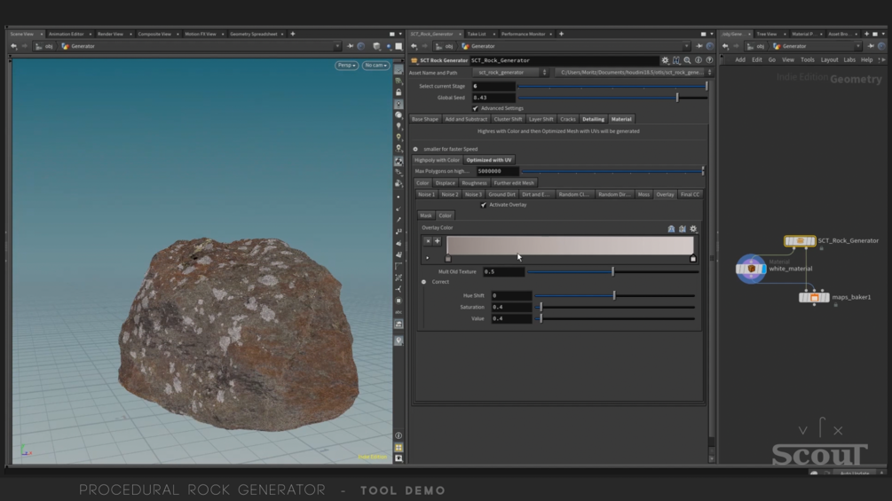Add ramp point with the plus button
Screen dimensions: 892x501
point(438,241)
